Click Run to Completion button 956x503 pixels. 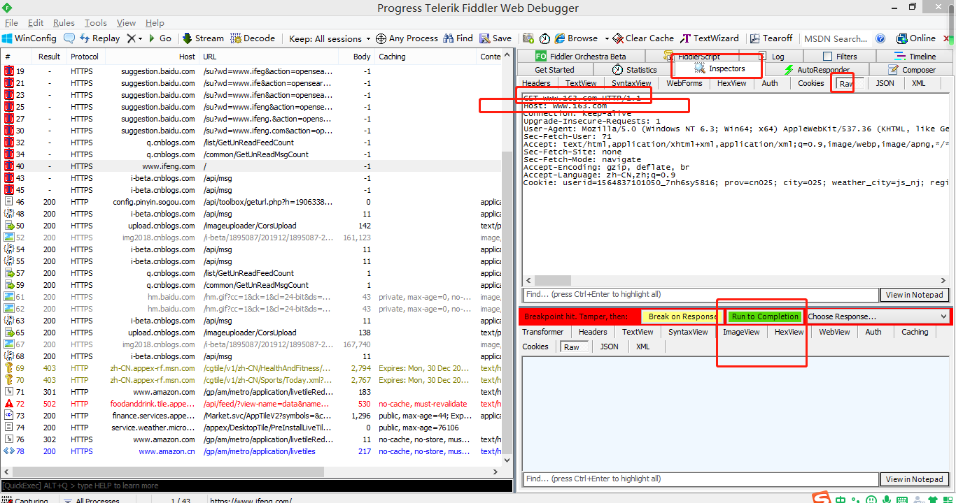point(765,316)
